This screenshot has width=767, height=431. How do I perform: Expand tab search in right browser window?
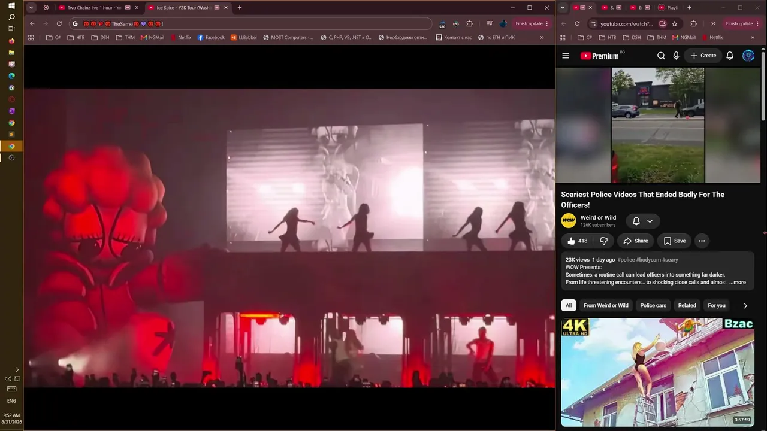(x=562, y=8)
